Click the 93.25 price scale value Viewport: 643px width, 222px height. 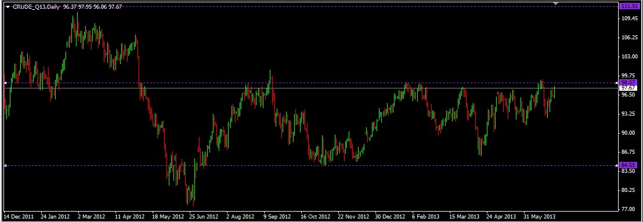pyautogui.click(x=629, y=114)
